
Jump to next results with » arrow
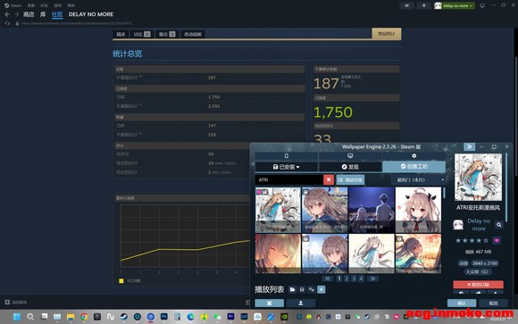click(x=372, y=278)
